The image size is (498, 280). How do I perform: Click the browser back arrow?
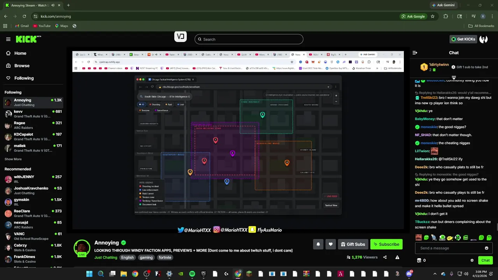(x=5, y=16)
